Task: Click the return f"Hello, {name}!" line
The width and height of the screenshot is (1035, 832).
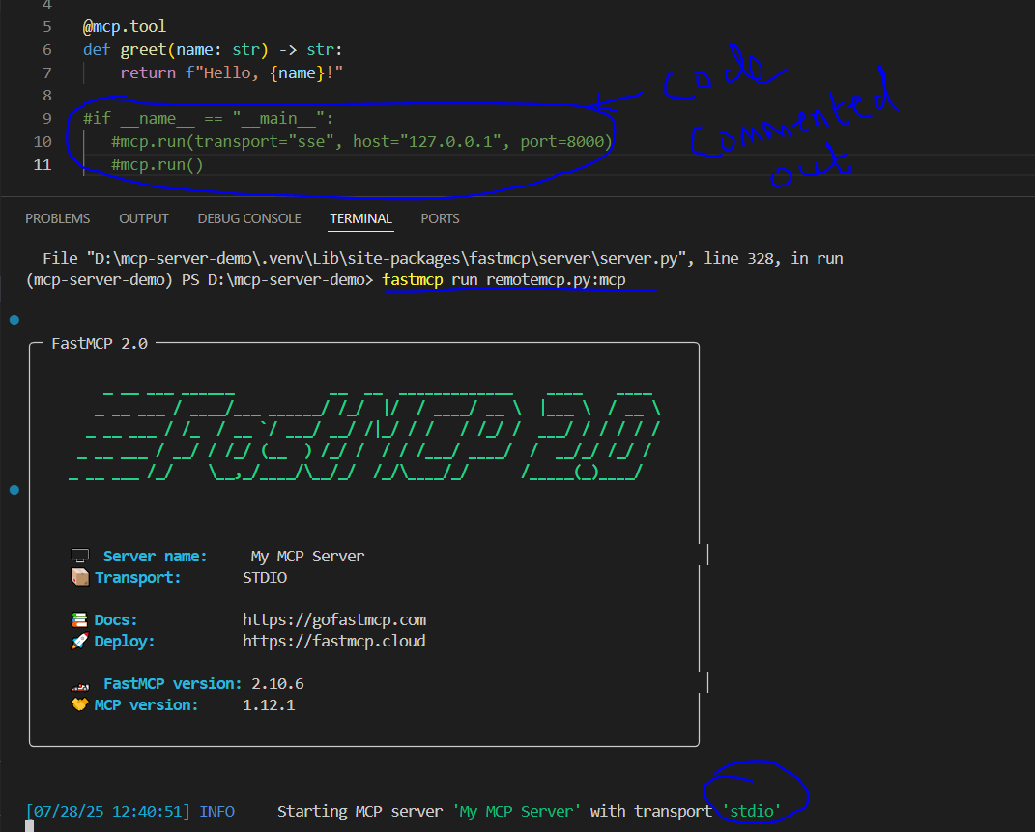Action: [231, 72]
